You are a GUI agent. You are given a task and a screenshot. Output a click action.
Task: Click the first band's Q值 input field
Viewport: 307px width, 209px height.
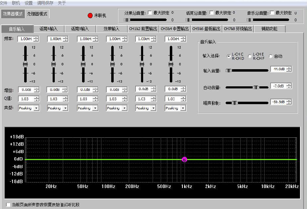[x=26, y=99]
